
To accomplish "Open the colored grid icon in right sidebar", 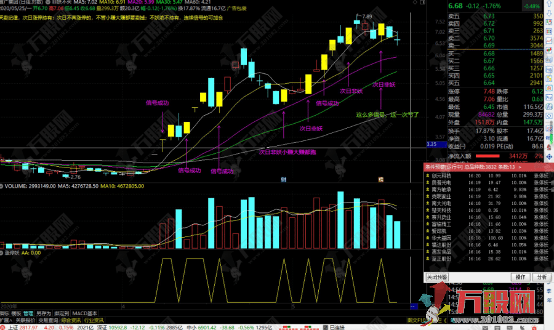I will tap(549, 32).
